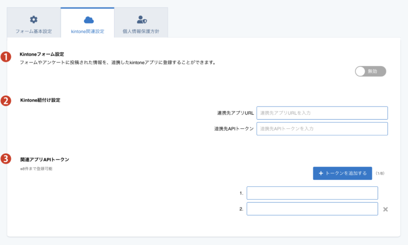This screenshot has width=408, height=245.
Task: Click the 連携先アプリURL label
Action: (x=235, y=113)
